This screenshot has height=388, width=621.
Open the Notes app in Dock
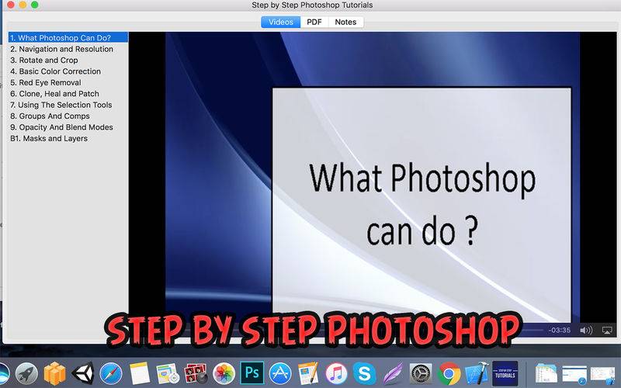[x=140, y=373]
